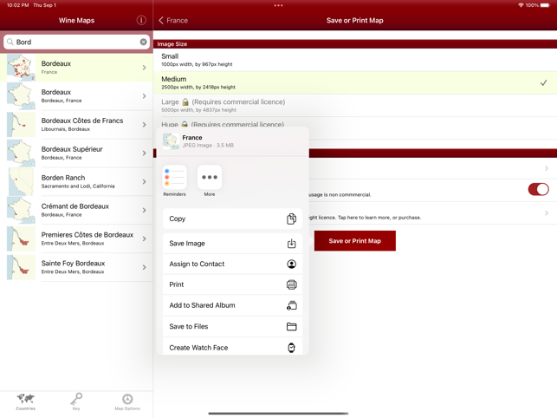
Task: Tap the info icon beside Wine Maps
Action: pos(141,20)
